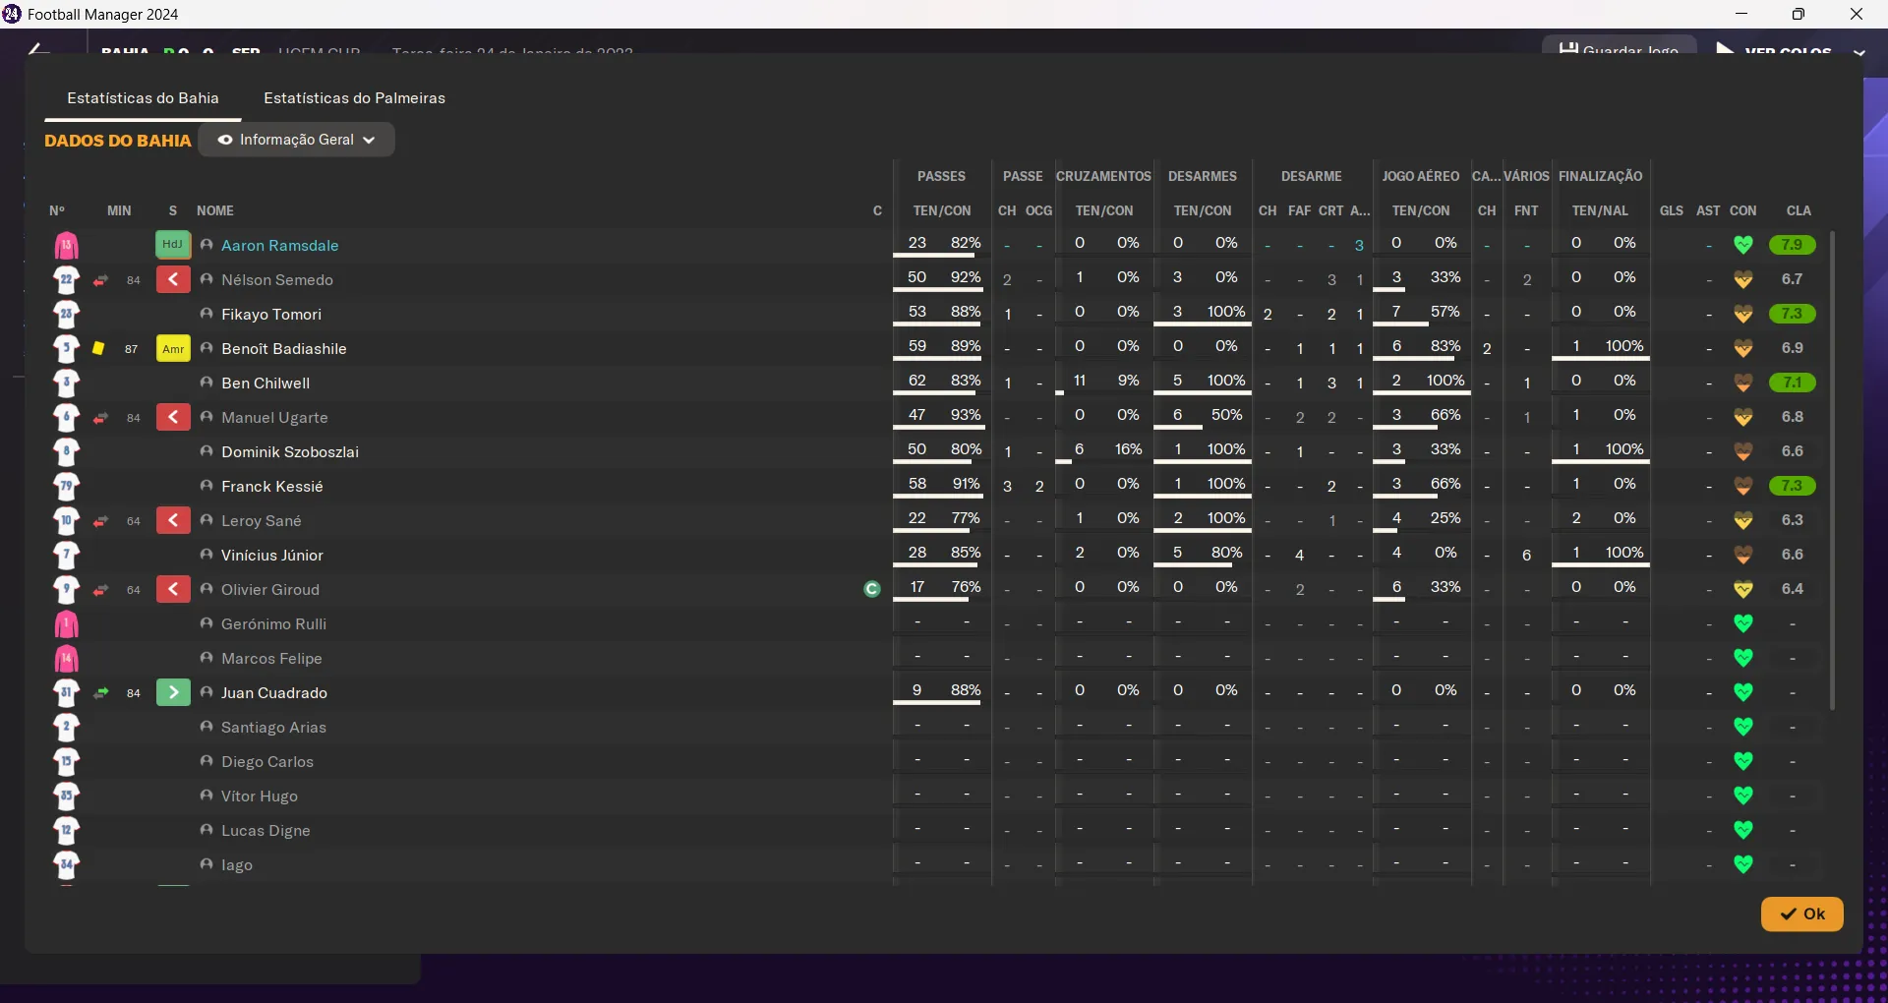Sort by the CLA rating column header
Image resolution: width=1888 pixels, height=1003 pixels.
coord(1799,210)
